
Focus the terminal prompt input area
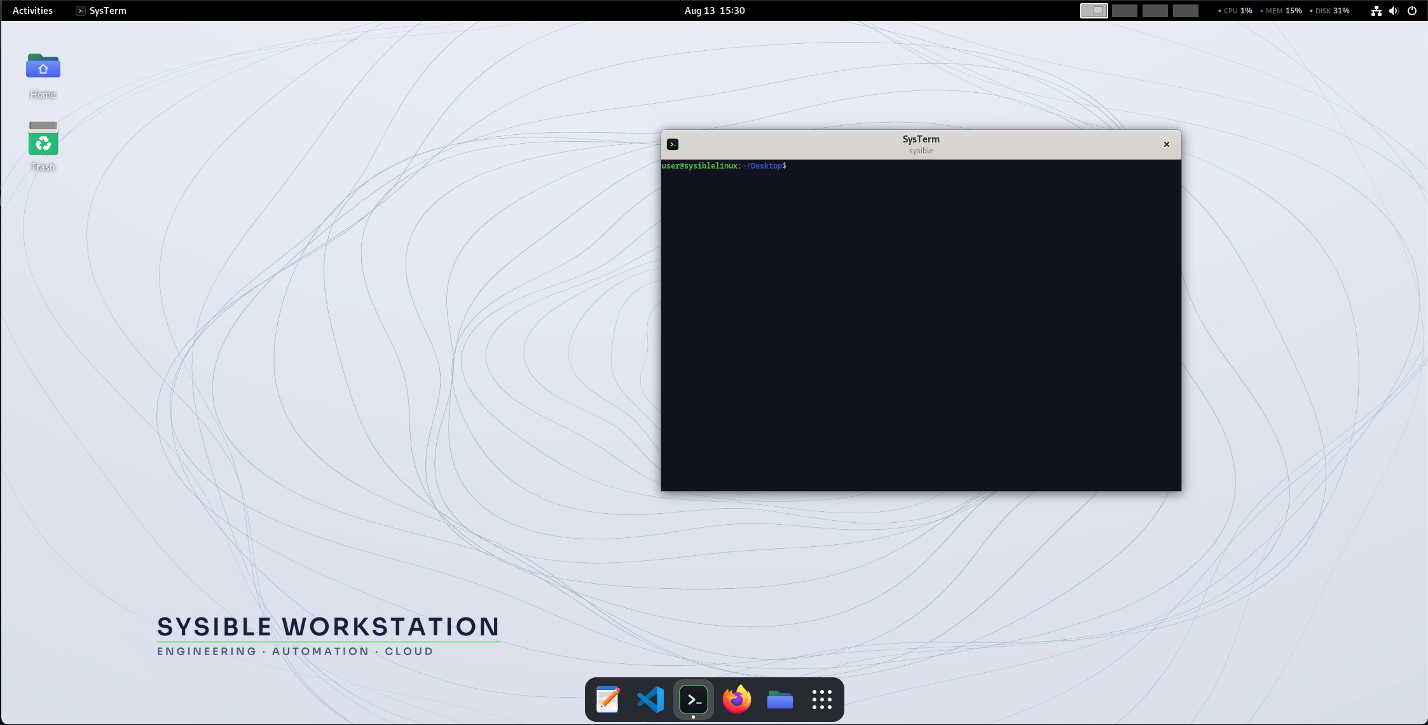(x=921, y=325)
